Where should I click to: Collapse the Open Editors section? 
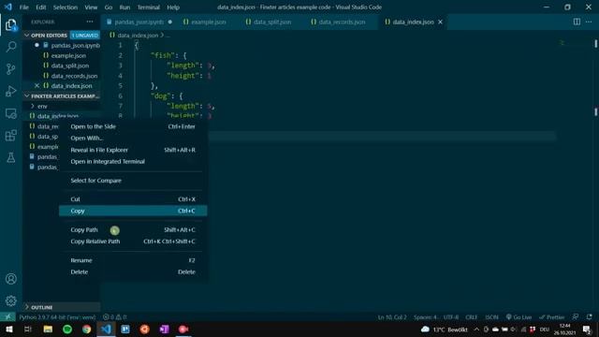61,36
